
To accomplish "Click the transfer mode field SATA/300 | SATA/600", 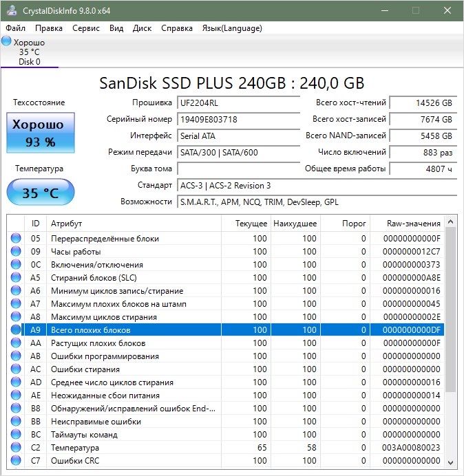I will [x=238, y=152].
